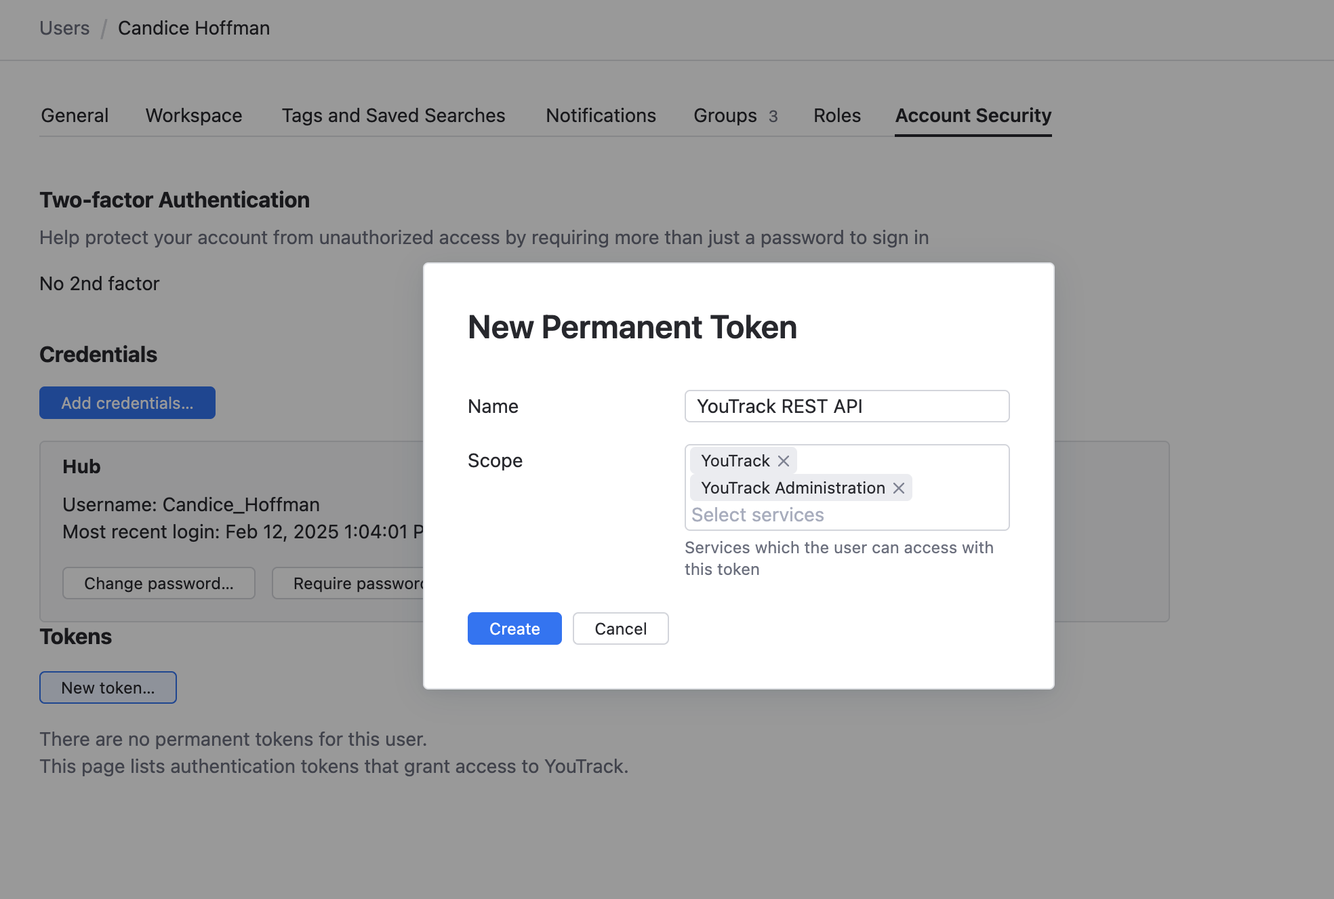Click the New token button
This screenshot has width=1334, height=899.
coord(108,687)
